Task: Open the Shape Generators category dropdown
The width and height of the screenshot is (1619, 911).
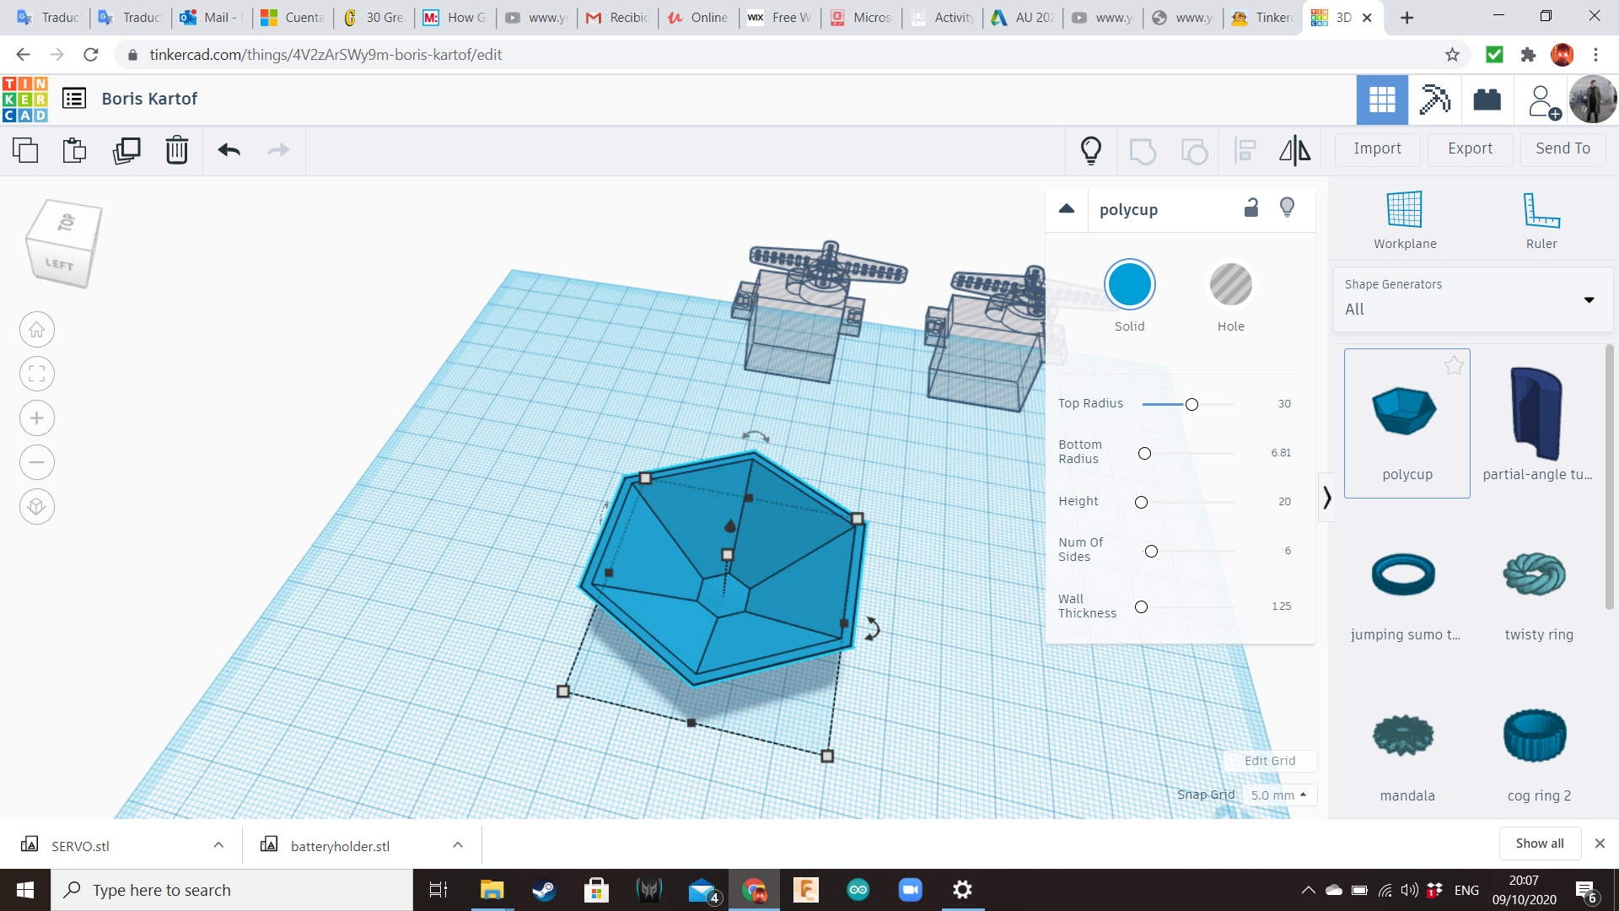Action: point(1472,299)
